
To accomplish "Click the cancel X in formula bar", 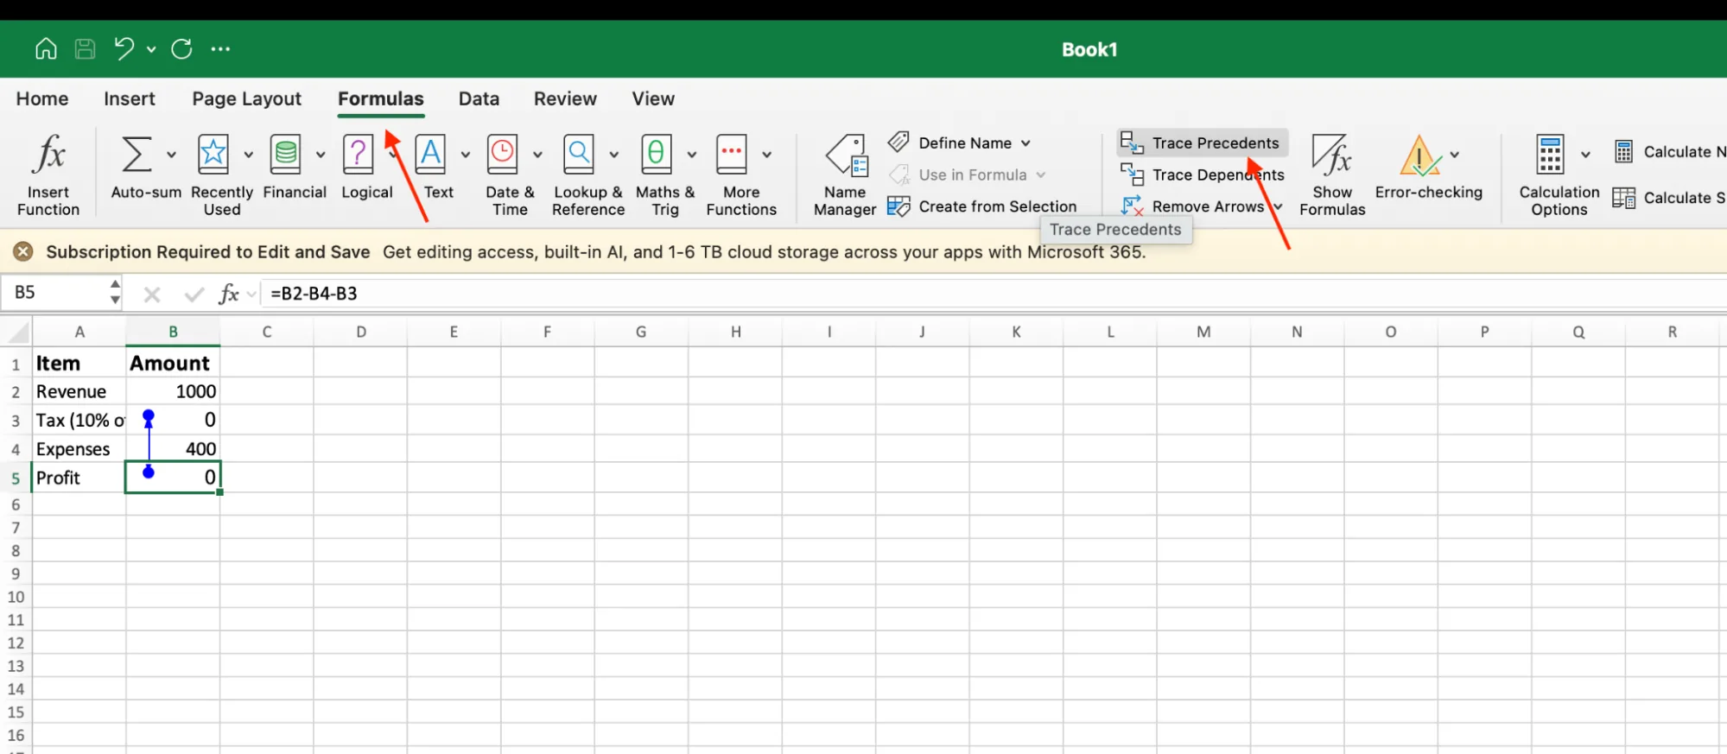I will point(152,295).
